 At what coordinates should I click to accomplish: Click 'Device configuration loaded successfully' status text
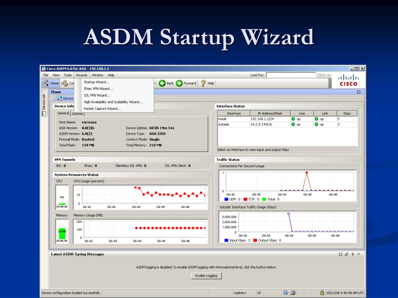71,293
